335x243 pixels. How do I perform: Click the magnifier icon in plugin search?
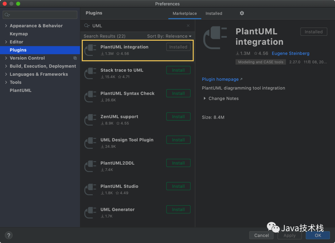87,26
